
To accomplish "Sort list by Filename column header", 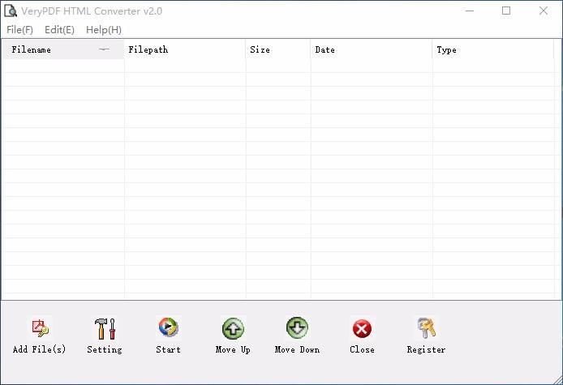I will tap(63, 49).
